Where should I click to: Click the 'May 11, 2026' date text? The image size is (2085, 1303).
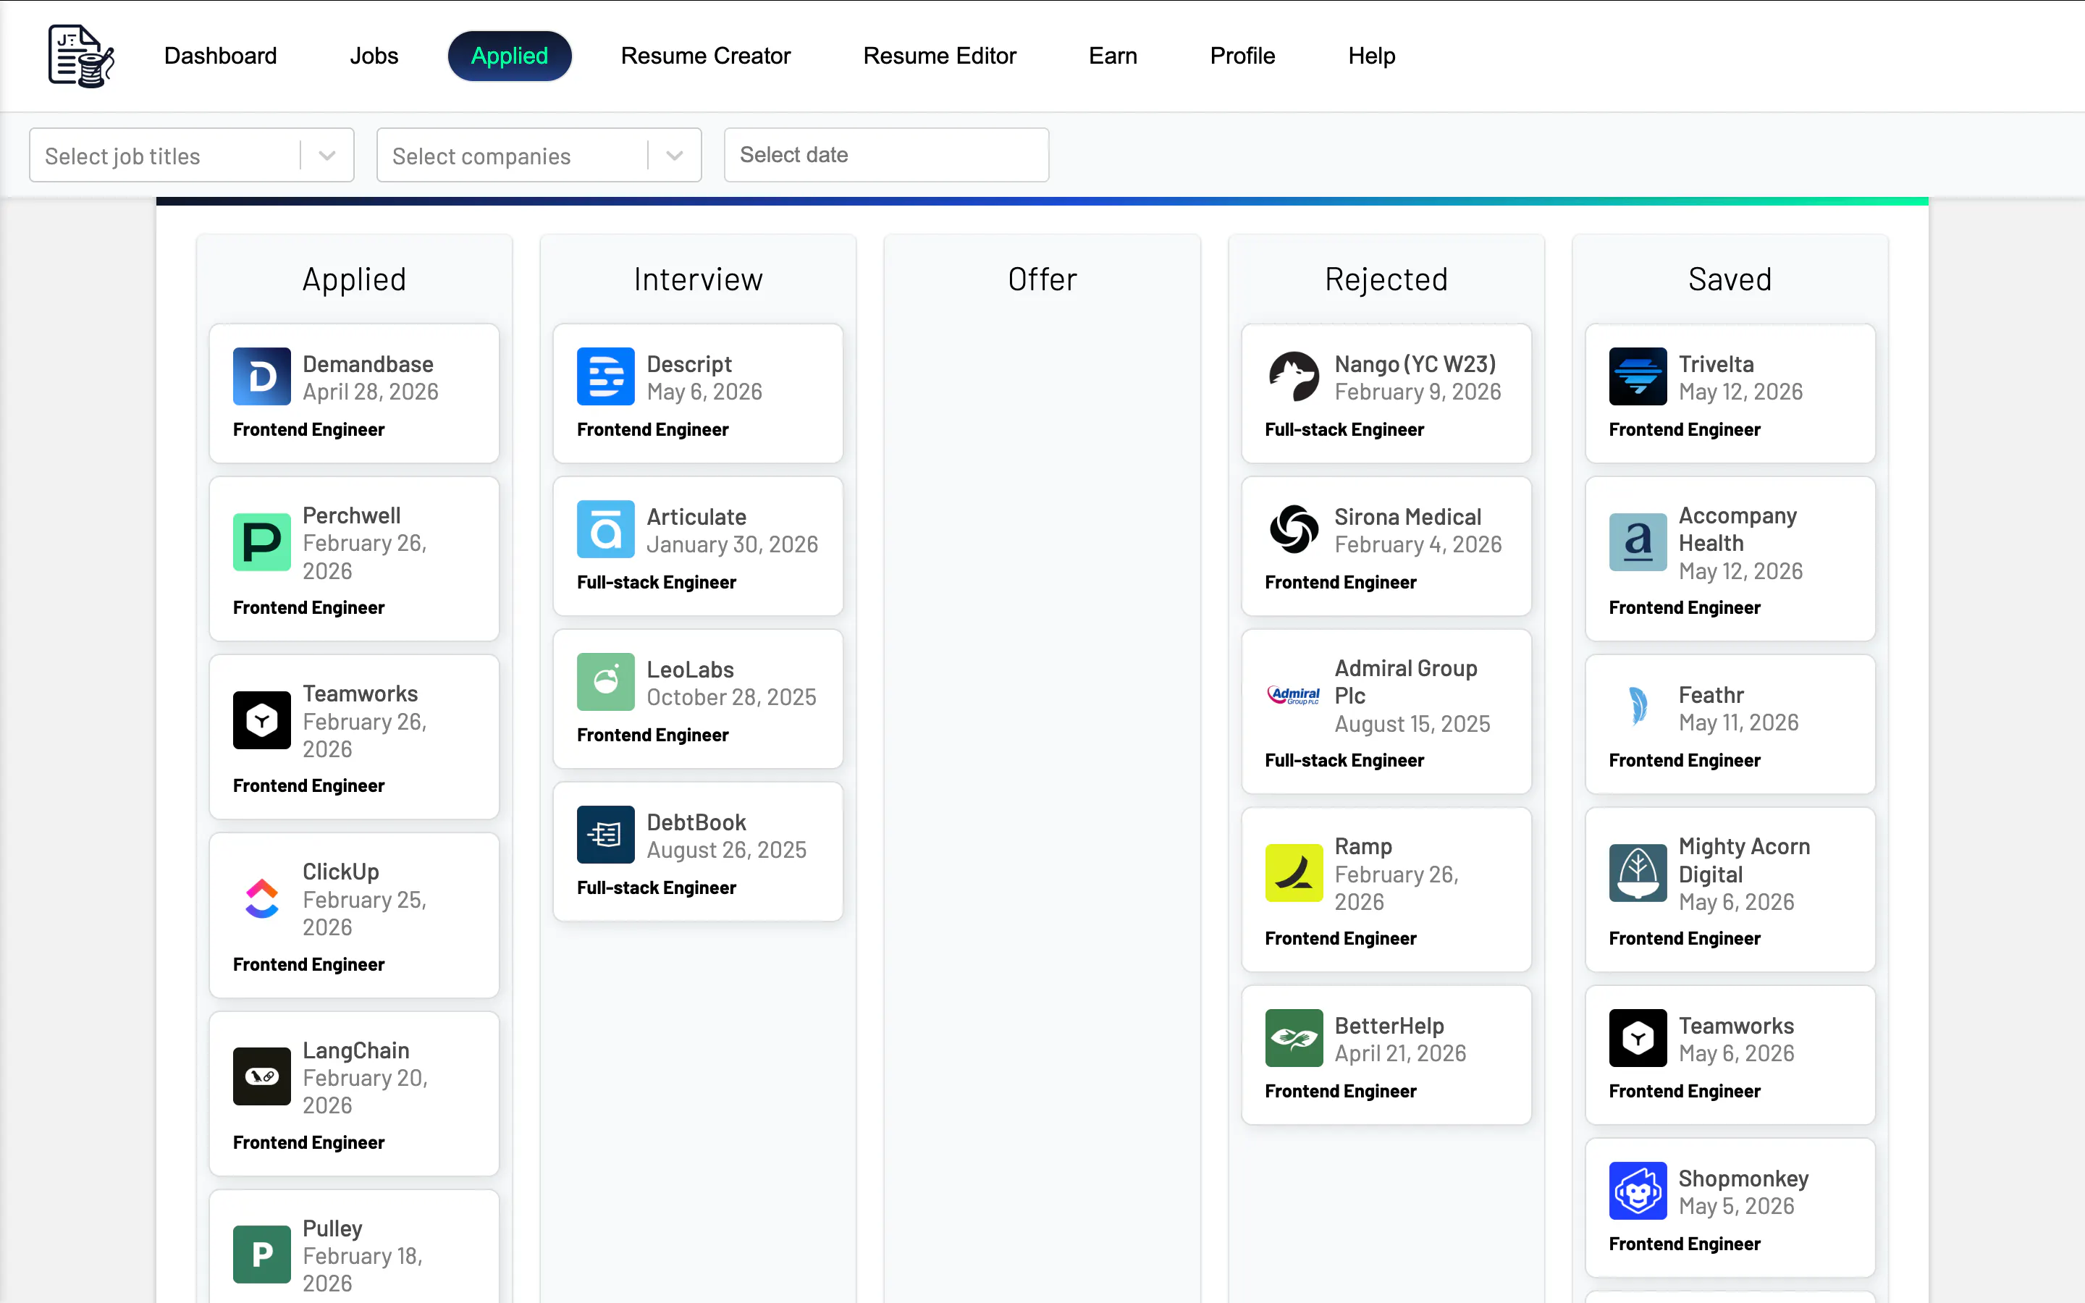point(1739,722)
